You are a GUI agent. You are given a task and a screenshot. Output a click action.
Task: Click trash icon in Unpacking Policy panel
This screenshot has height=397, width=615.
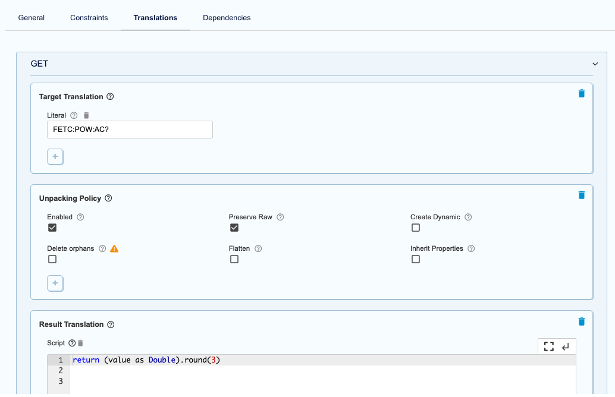[581, 195]
